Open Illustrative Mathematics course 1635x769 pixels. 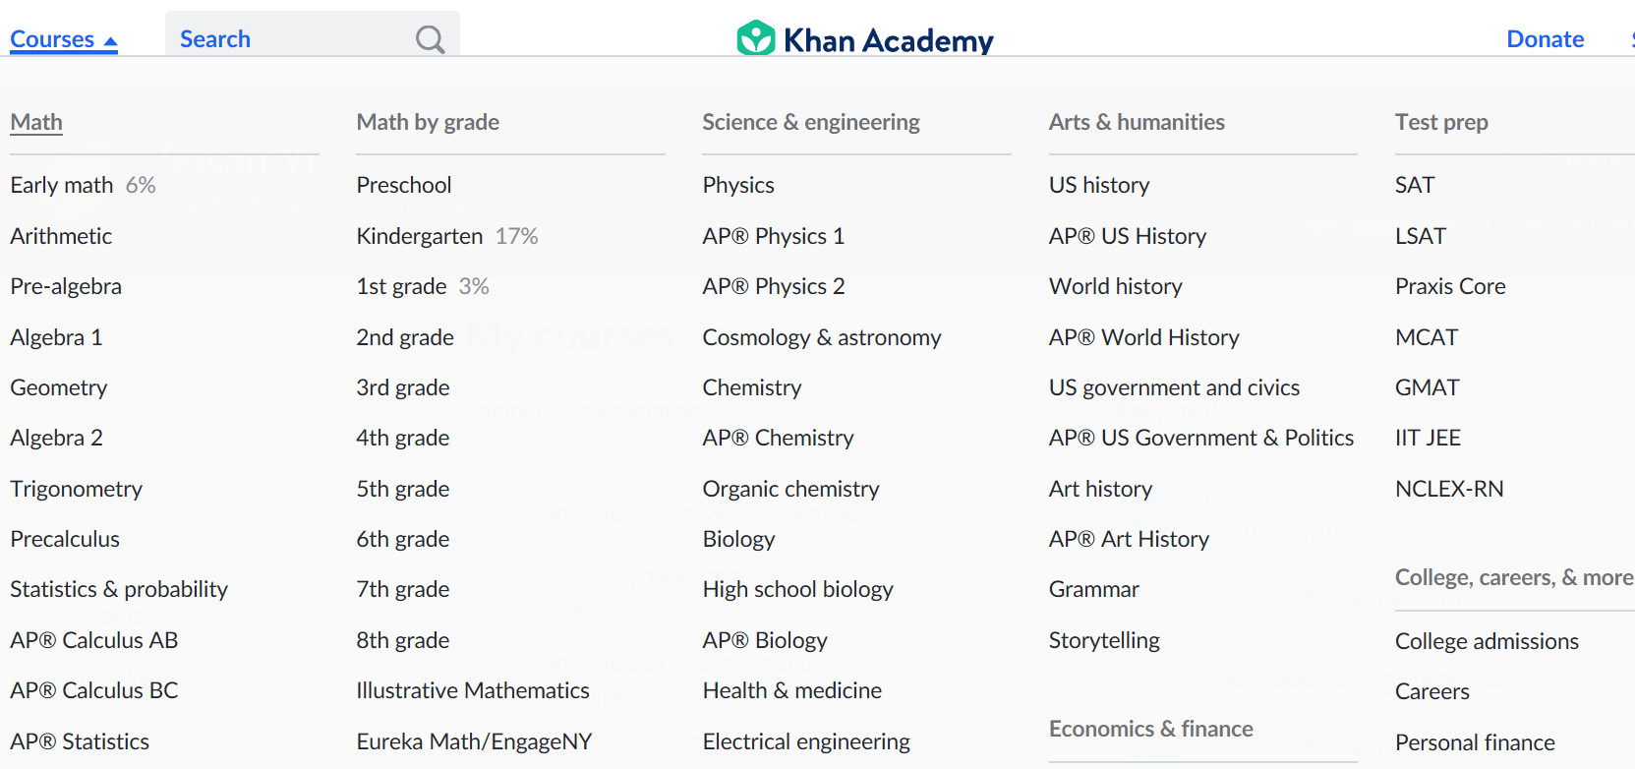[x=472, y=690]
